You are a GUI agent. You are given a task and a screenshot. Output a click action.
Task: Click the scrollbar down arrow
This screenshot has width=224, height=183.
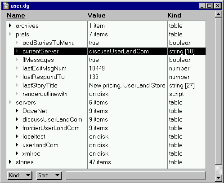218,178
